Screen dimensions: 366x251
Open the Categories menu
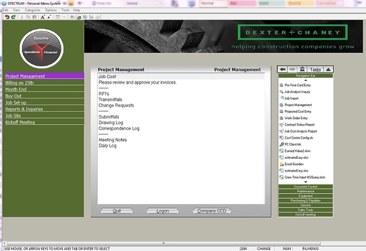(33, 10)
